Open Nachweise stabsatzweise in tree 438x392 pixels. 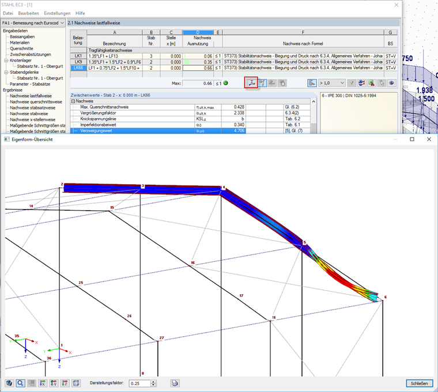pos(33,108)
